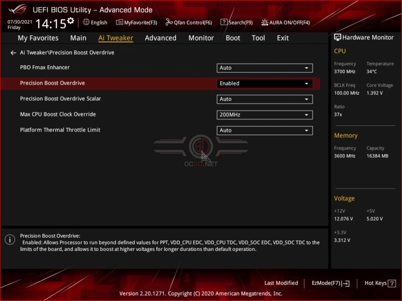Click the Qfan Control fan icon
The image size is (402, 301).
(x=169, y=22)
